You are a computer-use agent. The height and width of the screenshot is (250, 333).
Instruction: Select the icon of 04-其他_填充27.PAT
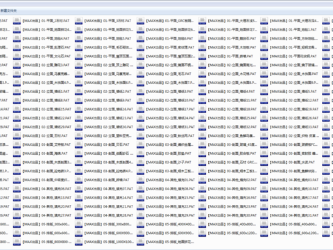point(17,215)
